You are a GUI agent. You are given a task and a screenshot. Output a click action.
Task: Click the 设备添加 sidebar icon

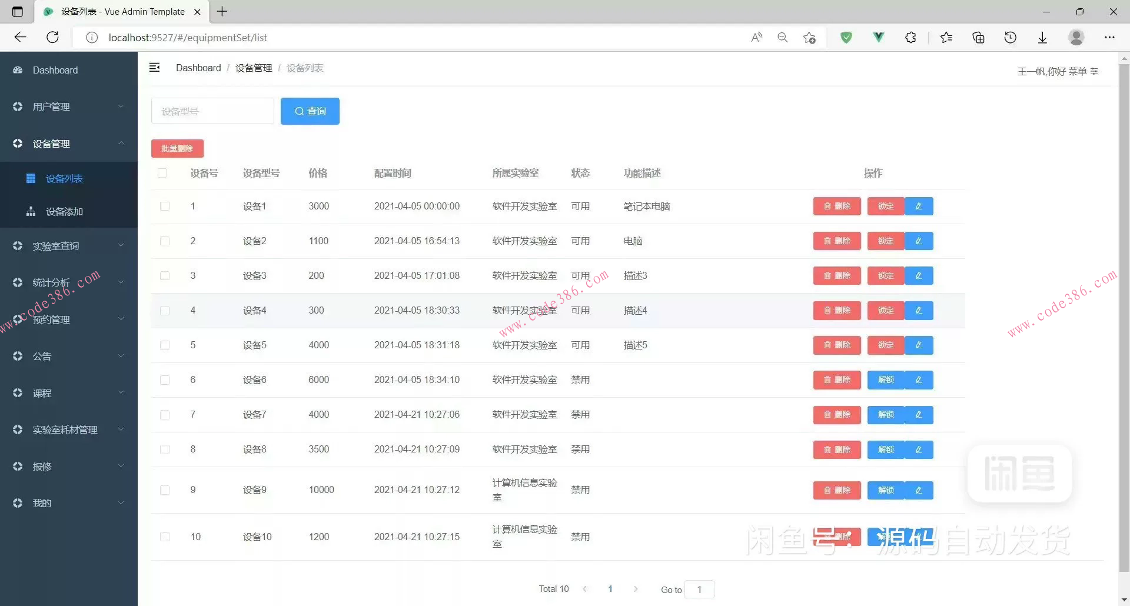[x=31, y=211]
